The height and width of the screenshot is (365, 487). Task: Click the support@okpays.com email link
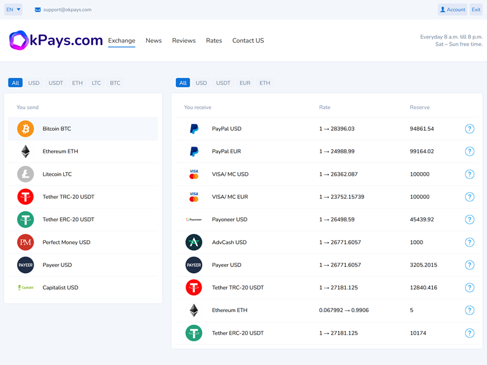pos(68,10)
